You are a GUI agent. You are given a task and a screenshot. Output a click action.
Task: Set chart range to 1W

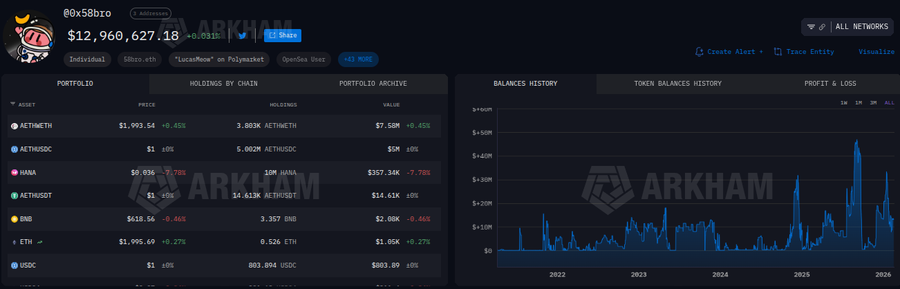point(844,103)
